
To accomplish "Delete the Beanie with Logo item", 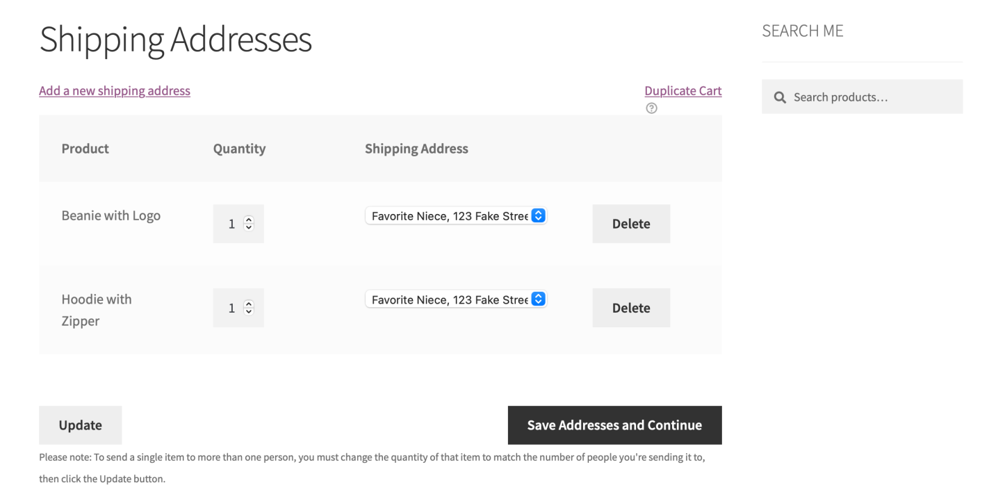I will (x=630, y=223).
